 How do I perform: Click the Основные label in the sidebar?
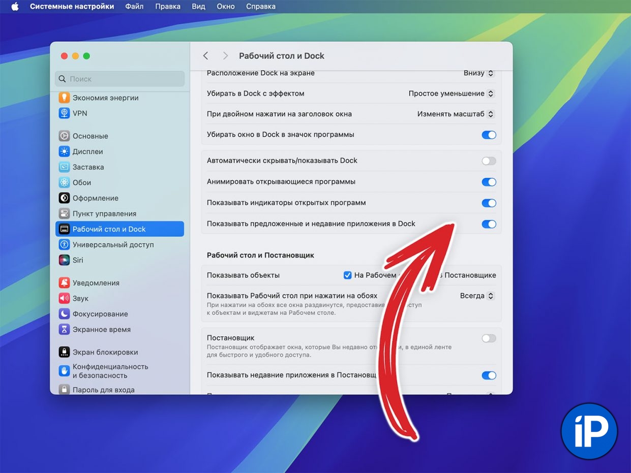pyautogui.click(x=91, y=136)
